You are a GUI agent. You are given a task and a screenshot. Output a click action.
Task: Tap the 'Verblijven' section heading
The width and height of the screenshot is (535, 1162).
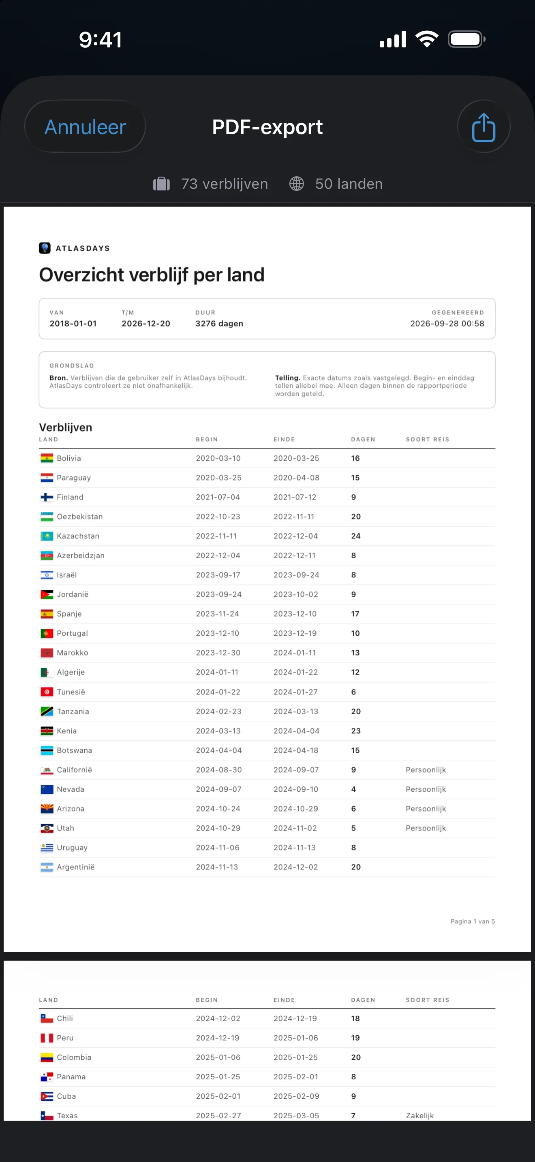[x=65, y=427]
